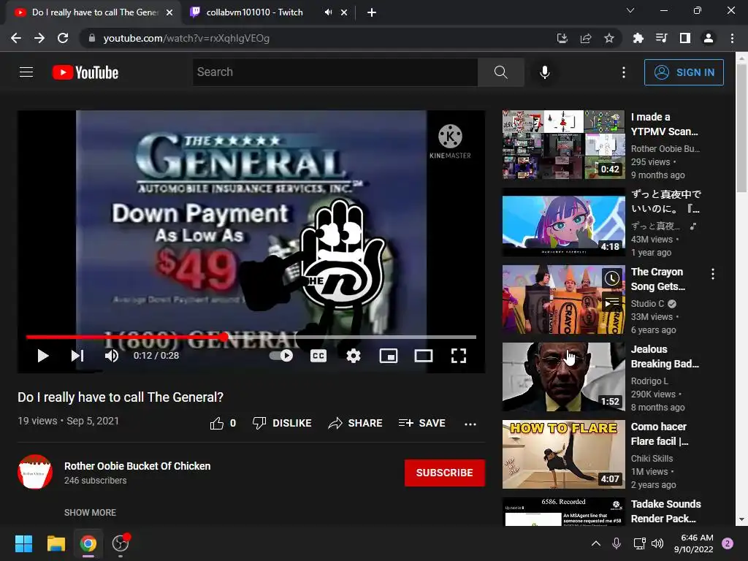Reload the current page

(x=63, y=38)
